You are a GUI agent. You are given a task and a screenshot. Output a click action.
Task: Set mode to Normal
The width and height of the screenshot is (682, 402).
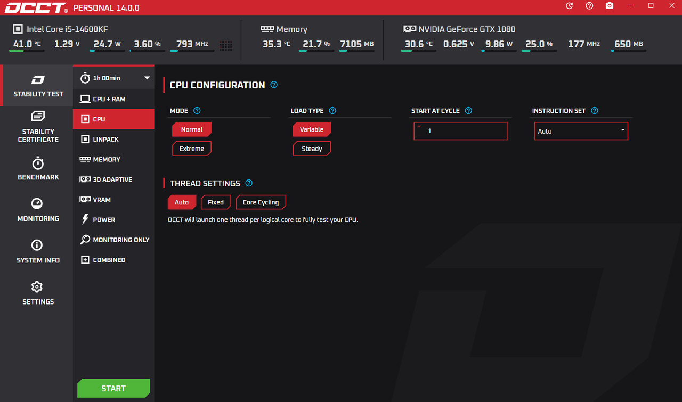coord(192,129)
